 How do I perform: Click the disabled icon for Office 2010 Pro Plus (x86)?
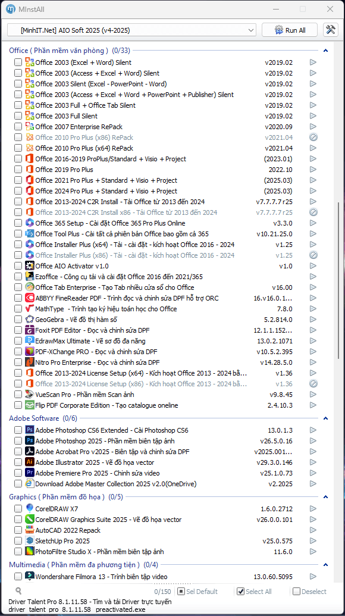point(313,137)
